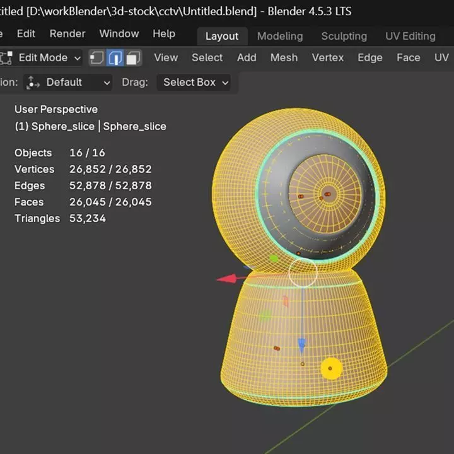Open the Help menu
454x454 pixels.
pos(164,34)
